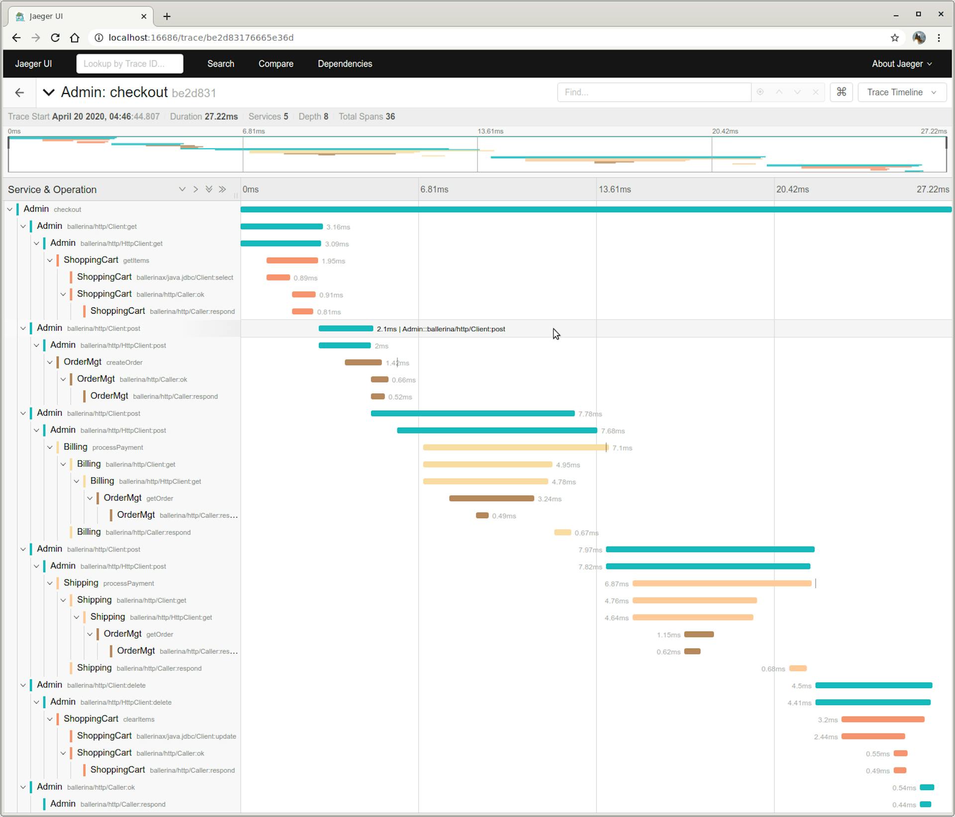Click the collapse-one-level chevron in the Service header
The width and height of the screenshot is (955, 817).
point(195,189)
